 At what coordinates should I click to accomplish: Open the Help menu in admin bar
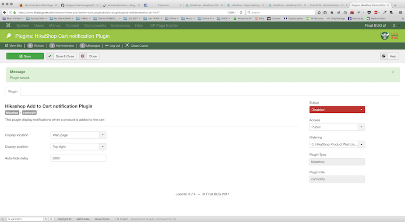139,26
